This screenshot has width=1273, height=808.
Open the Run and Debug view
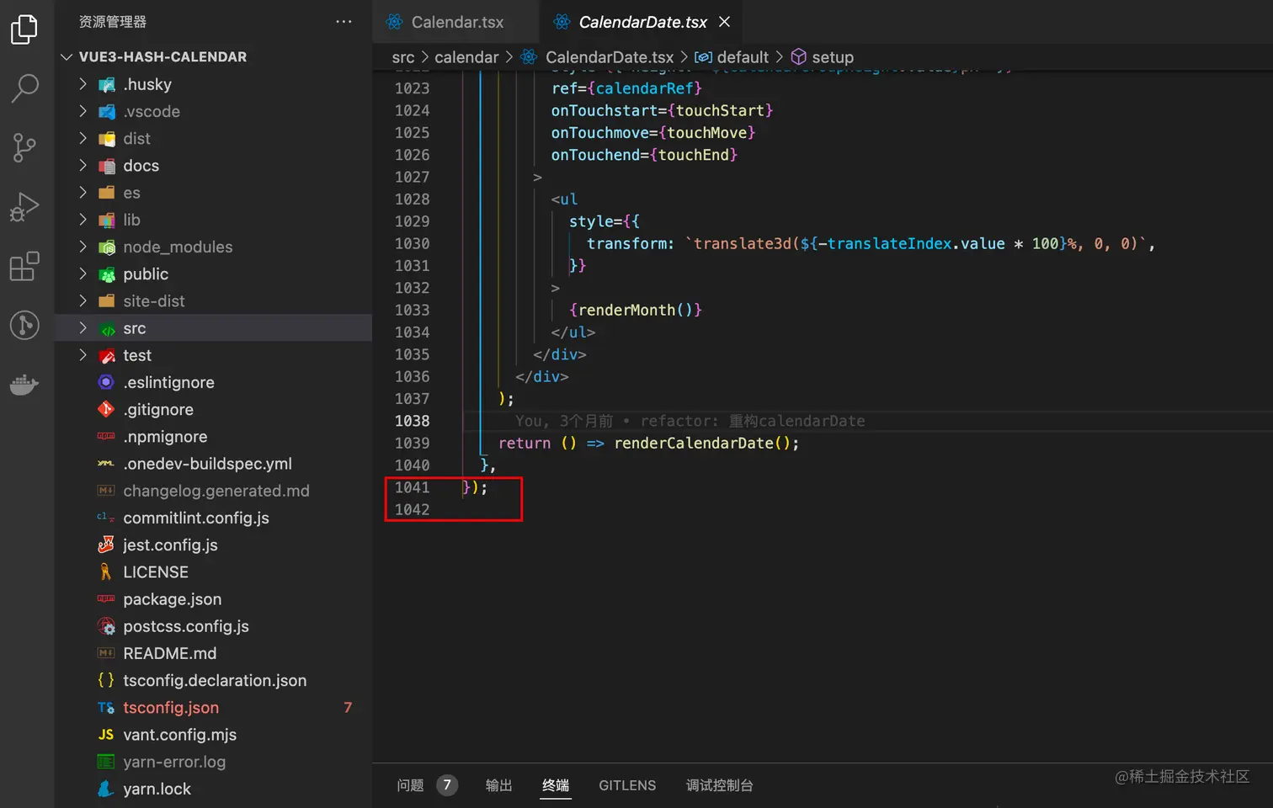tap(24, 206)
